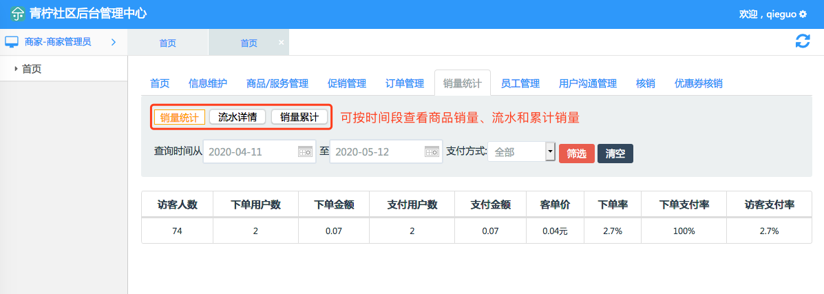Click the 青柠社区 house logo icon
The image size is (824, 294).
coord(17,14)
